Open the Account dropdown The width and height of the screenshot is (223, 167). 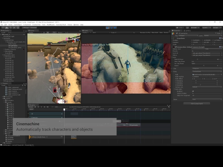tap(195, 28)
